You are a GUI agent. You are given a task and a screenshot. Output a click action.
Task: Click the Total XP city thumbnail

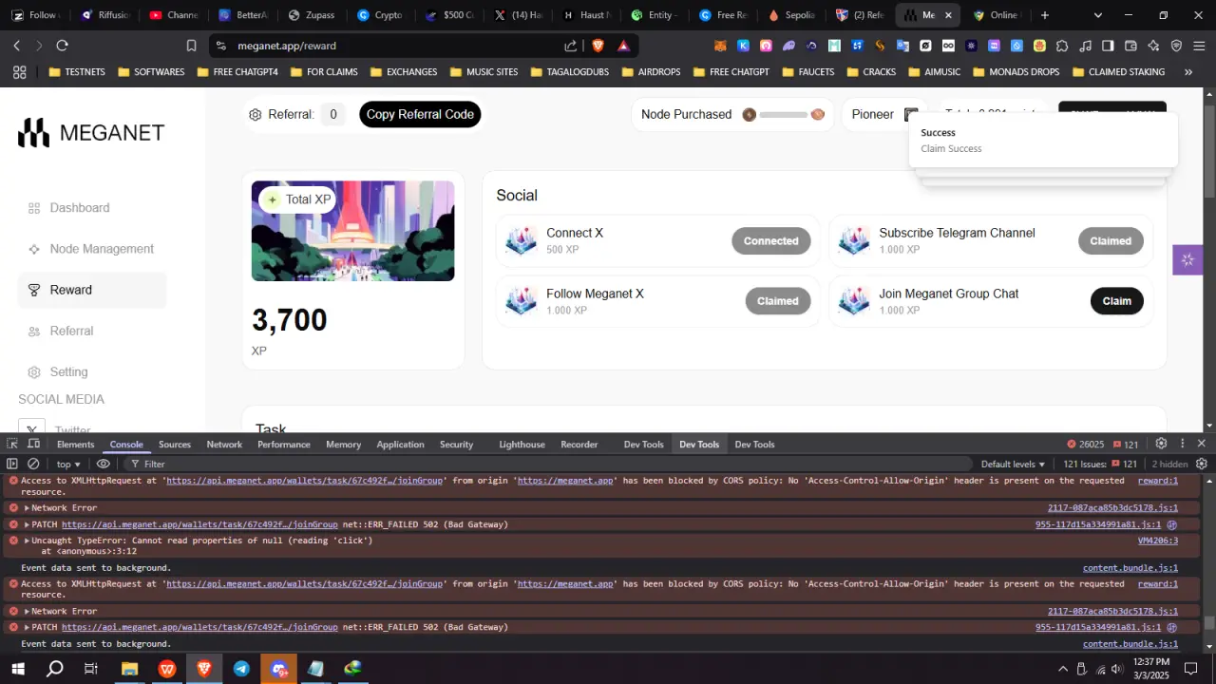click(352, 231)
